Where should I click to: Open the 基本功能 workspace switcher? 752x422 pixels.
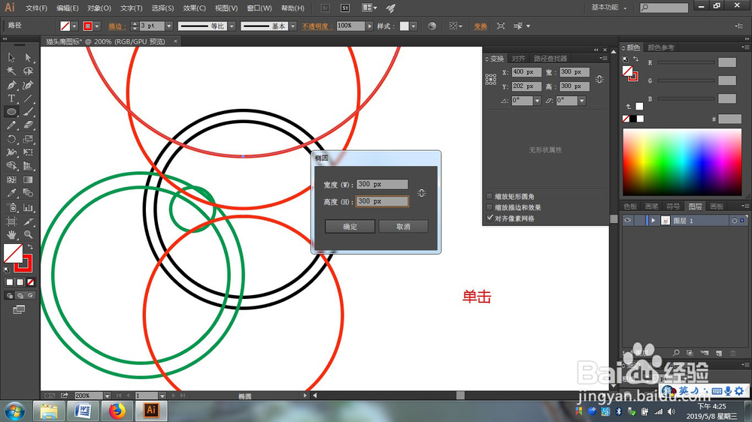[x=608, y=8]
